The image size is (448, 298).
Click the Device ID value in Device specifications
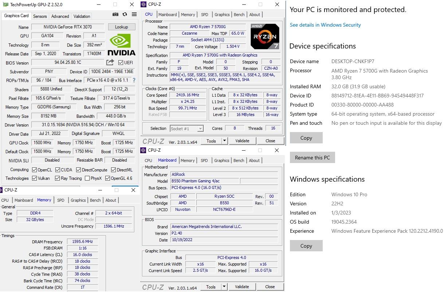377,96
